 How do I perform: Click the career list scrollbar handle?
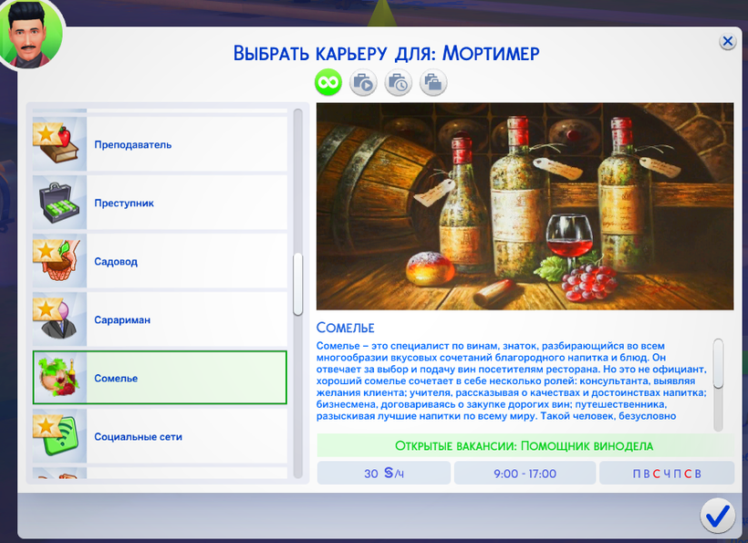[x=298, y=284]
